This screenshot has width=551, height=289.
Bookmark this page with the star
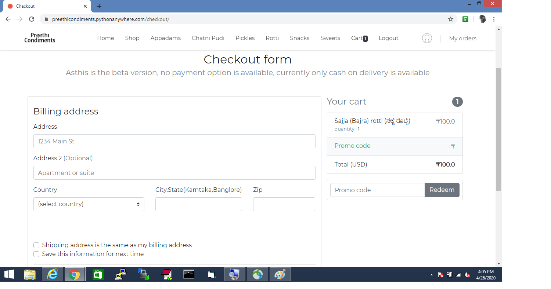pos(451,19)
